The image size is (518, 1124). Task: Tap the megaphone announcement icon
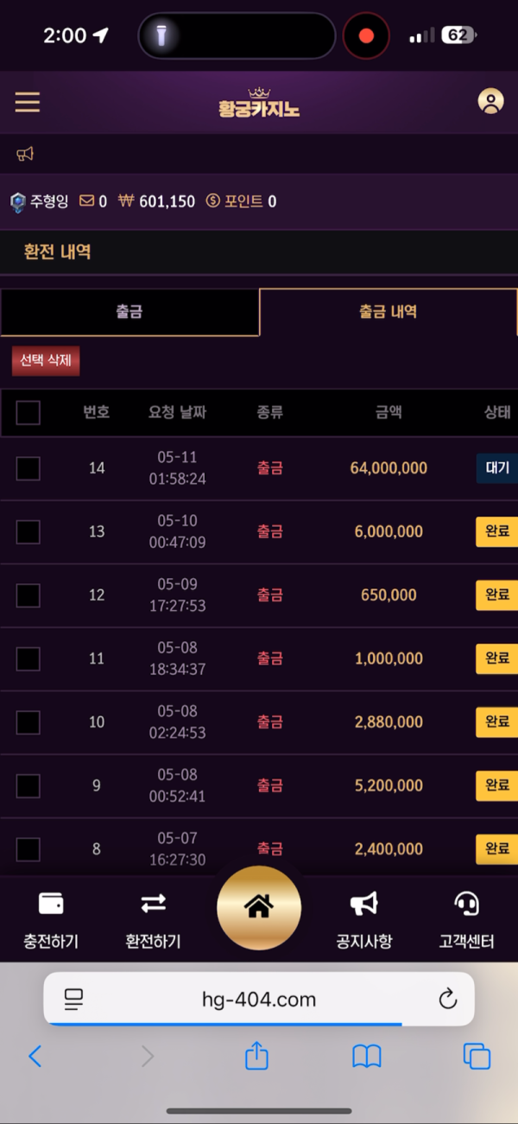click(25, 154)
